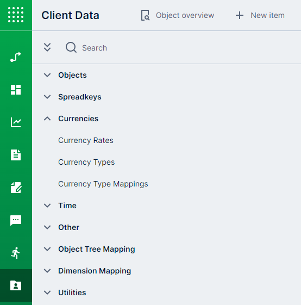Open the document reports icon in sidebar
Screen dimensions: 301x305
click(16, 155)
